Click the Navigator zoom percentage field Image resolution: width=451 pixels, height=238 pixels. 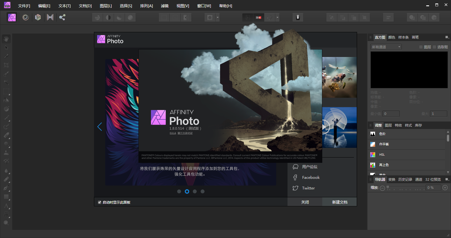point(433,188)
